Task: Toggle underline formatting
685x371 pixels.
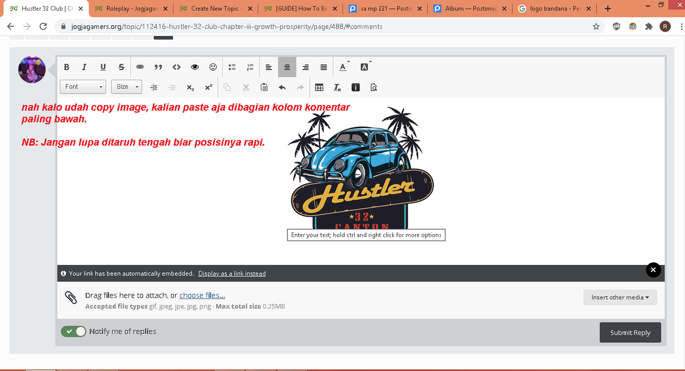Action: [x=103, y=67]
